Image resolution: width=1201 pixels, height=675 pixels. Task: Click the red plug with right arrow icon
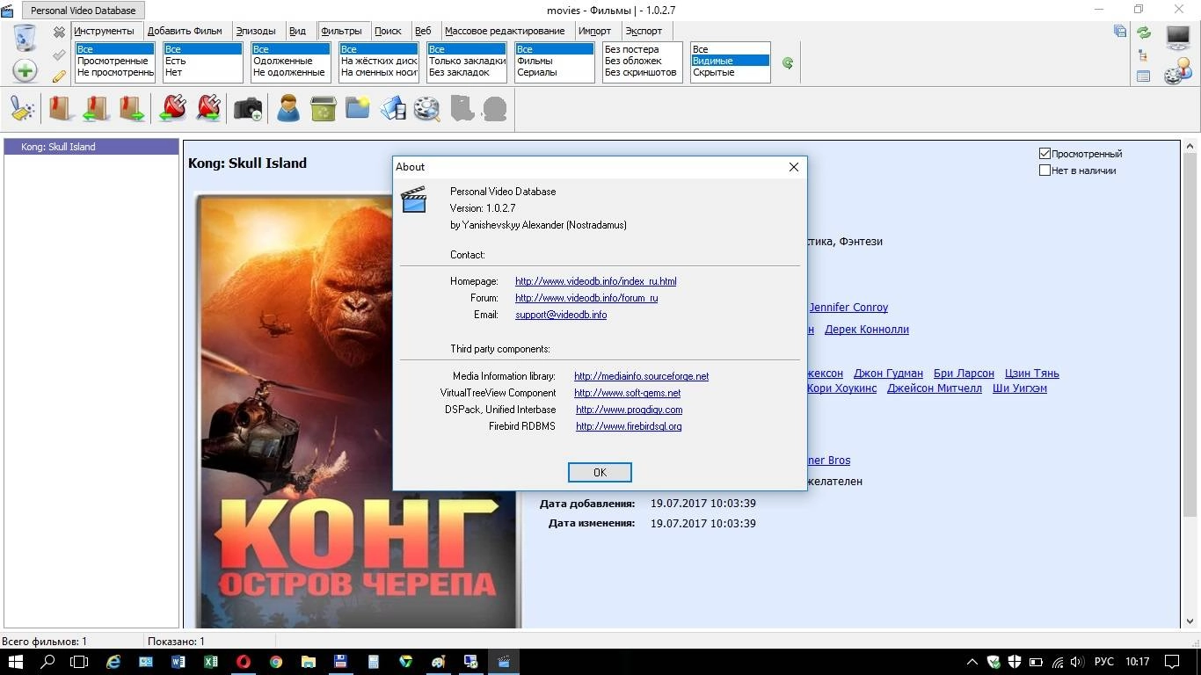point(209,109)
